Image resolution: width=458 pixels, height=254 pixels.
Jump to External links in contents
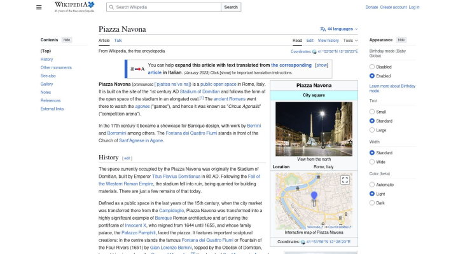52,109
